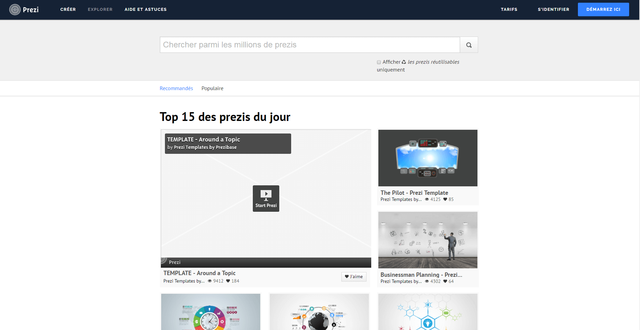Click S'IDENTIFIER to log in
This screenshot has width=640, height=330.
tap(553, 9)
